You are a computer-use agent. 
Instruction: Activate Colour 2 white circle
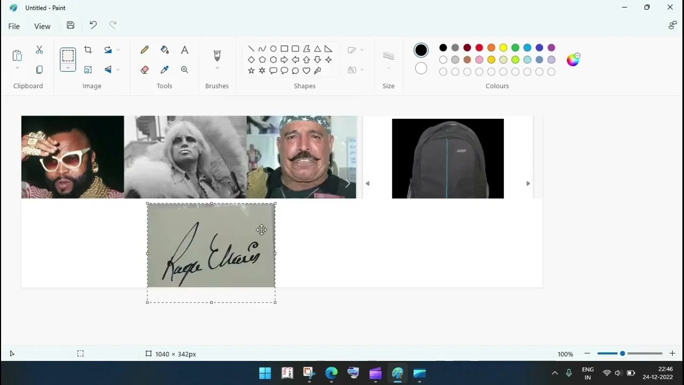pyautogui.click(x=421, y=68)
